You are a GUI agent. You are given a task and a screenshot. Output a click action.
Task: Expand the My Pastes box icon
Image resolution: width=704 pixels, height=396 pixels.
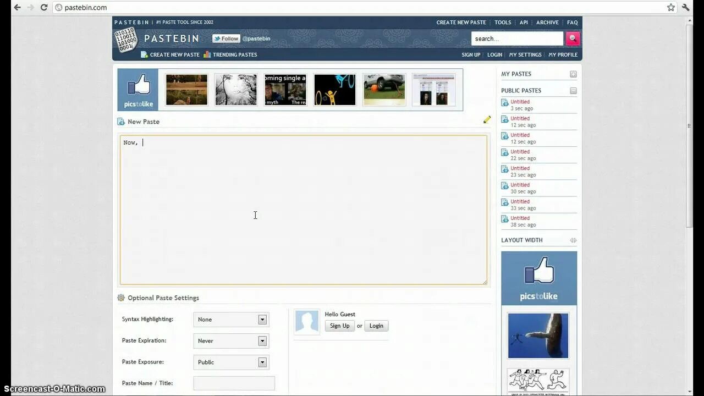573,74
